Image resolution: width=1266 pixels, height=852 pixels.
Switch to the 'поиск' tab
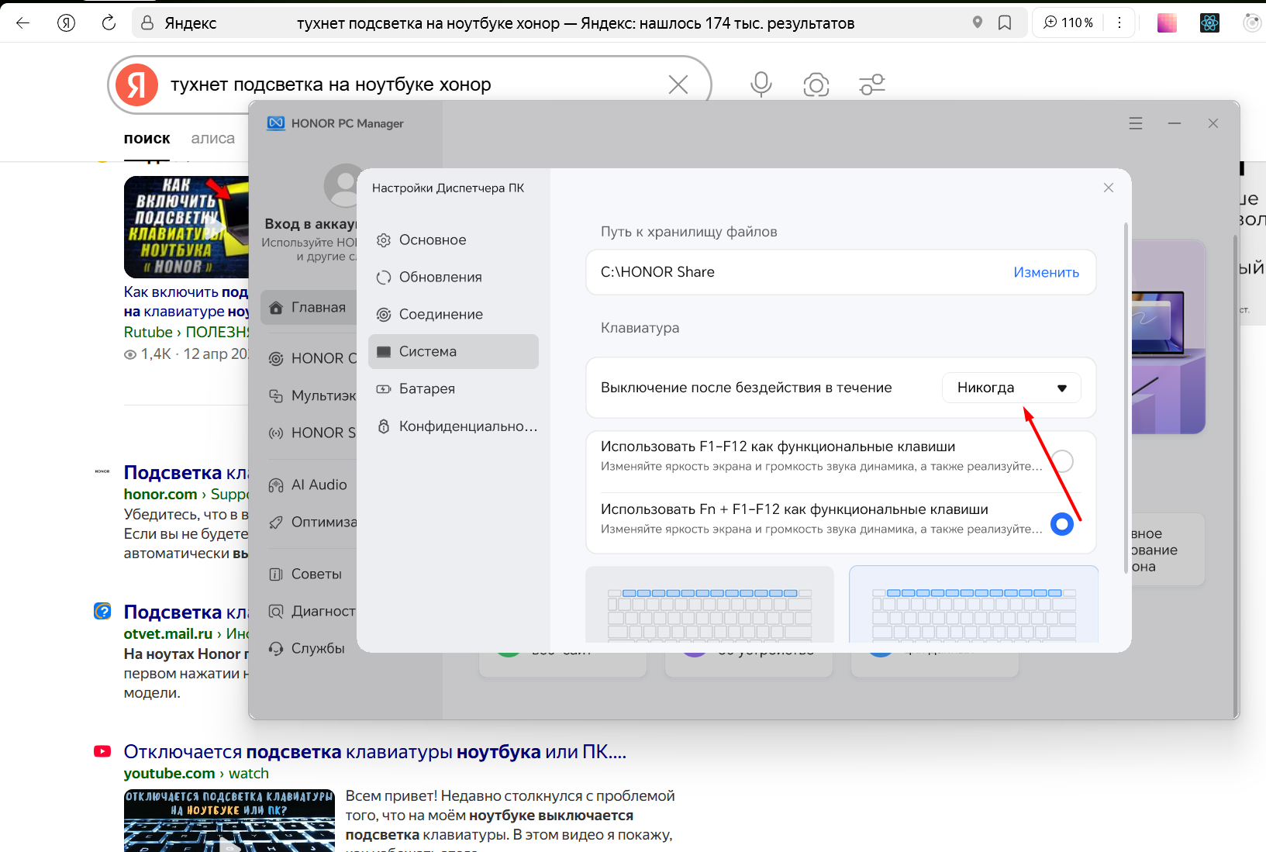coord(147,139)
